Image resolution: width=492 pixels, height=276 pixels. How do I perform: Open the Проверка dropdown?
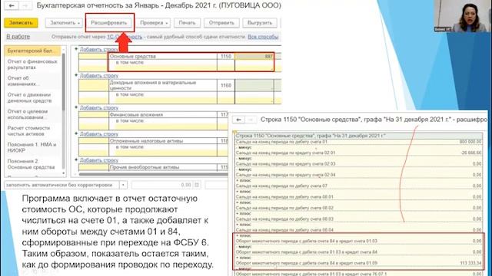click(x=154, y=23)
